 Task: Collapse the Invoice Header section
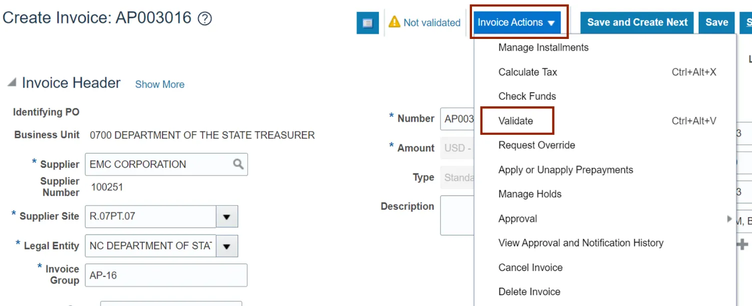click(11, 83)
